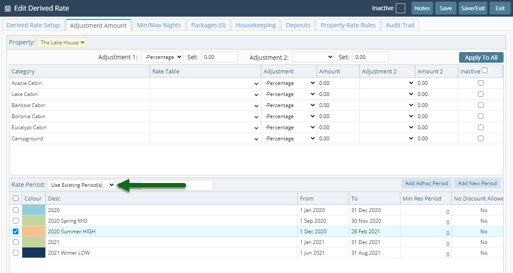Click the calendar icon beside Edit Derived Rate
Viewport: 513px width, 273px height.
(8, 9)
